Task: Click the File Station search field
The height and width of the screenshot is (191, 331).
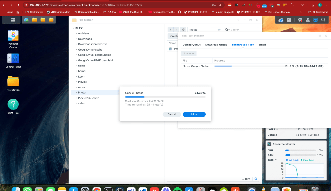Action: (241, 30)
